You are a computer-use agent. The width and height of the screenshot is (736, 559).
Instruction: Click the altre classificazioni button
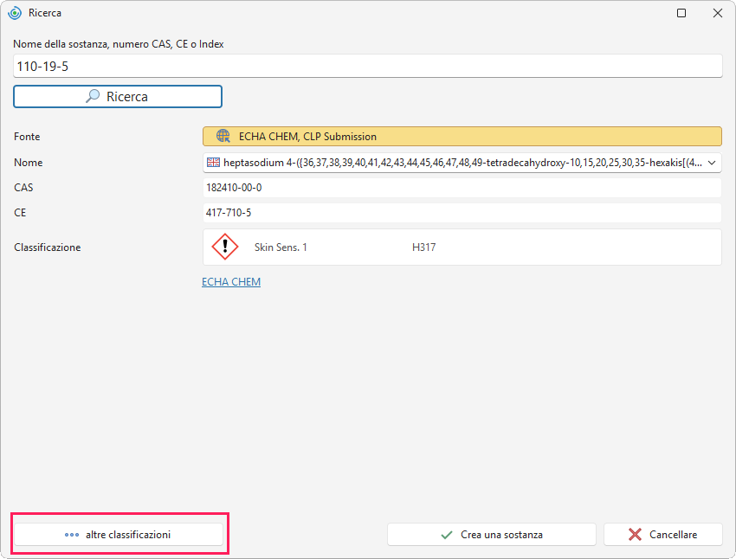coord(119,535)
